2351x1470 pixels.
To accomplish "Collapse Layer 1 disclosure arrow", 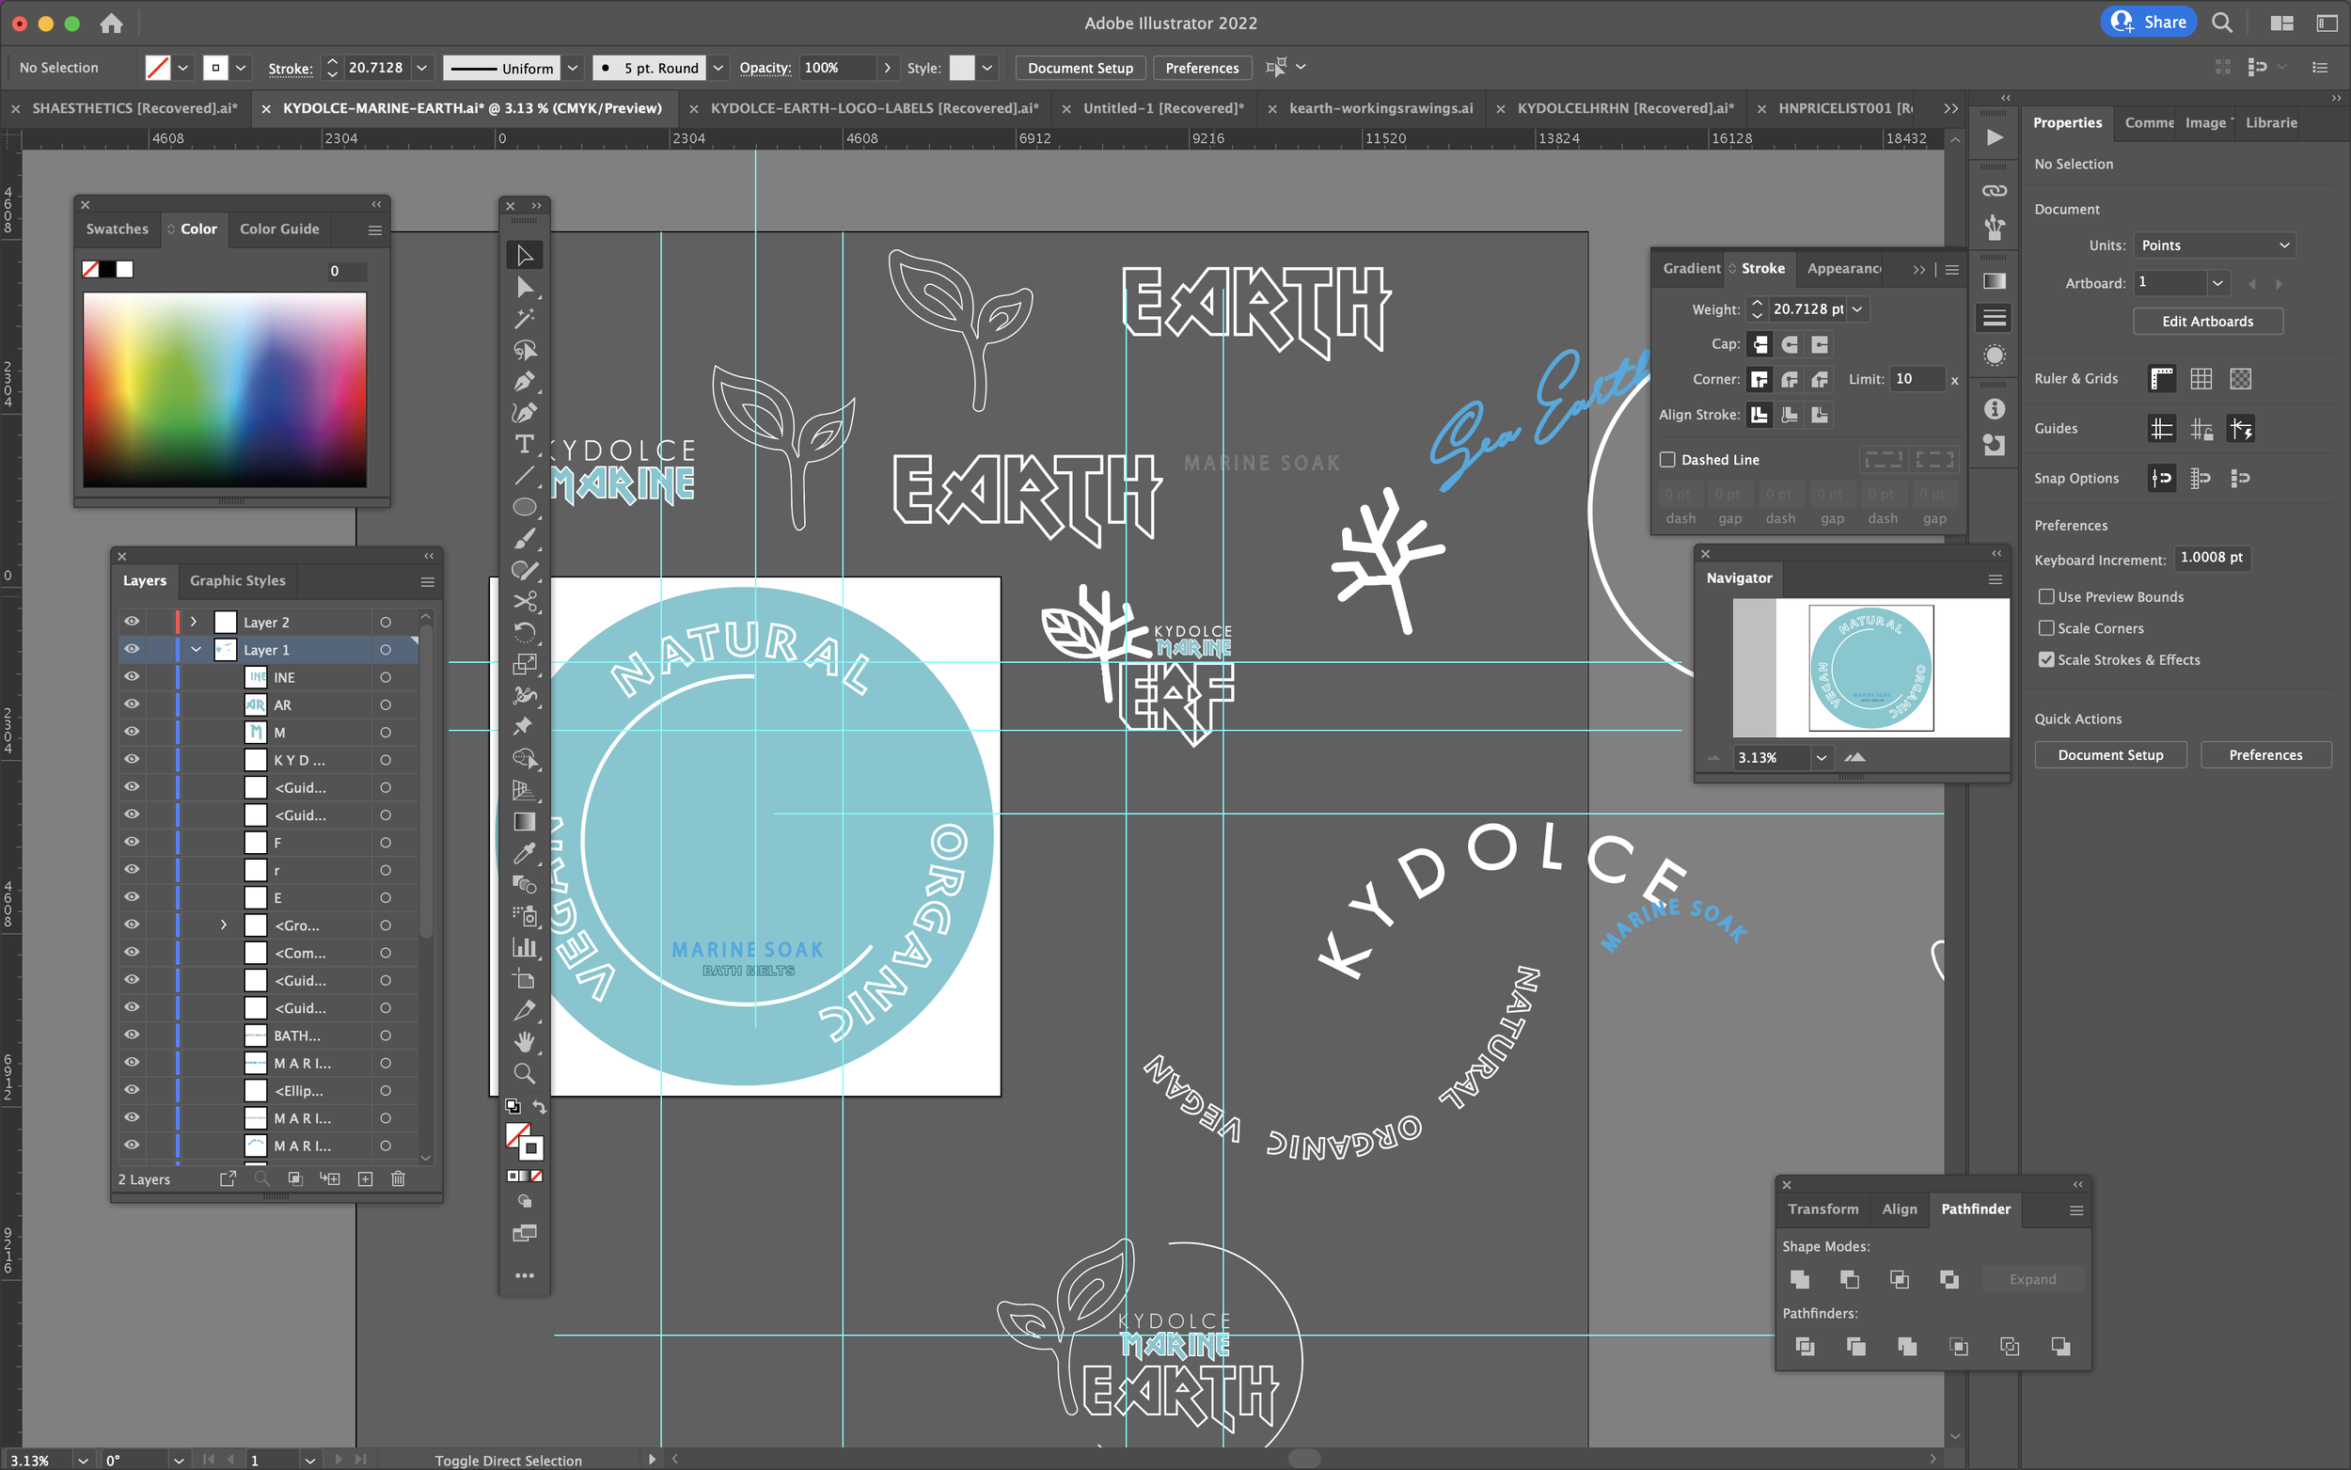I will coord(197,650).
